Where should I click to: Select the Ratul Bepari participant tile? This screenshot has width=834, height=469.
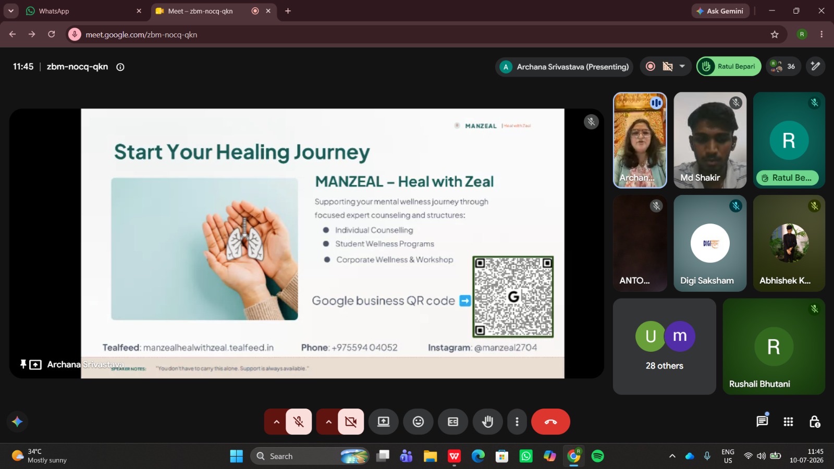pyautogui.click(x=789, y=140)
